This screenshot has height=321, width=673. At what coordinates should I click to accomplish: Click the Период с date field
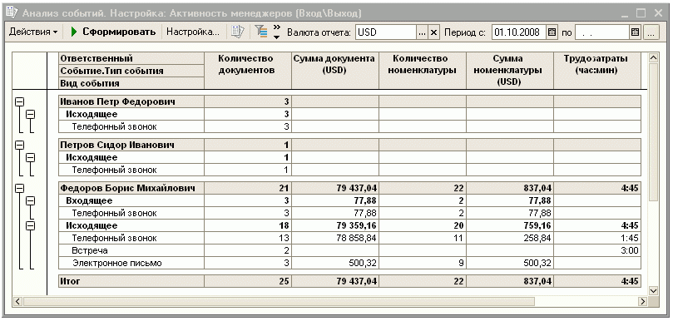click(518, 32)
